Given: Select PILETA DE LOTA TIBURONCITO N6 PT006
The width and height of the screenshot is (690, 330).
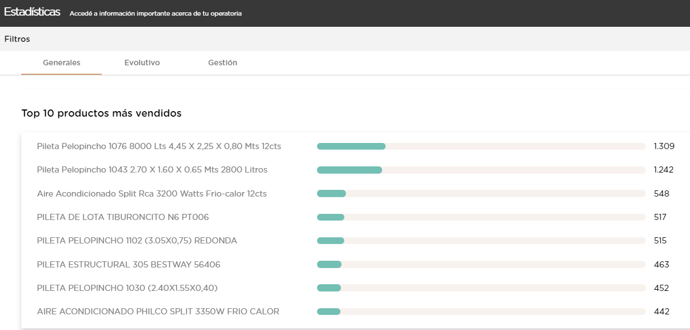Looking at the screenshot, I should [123, 217].
